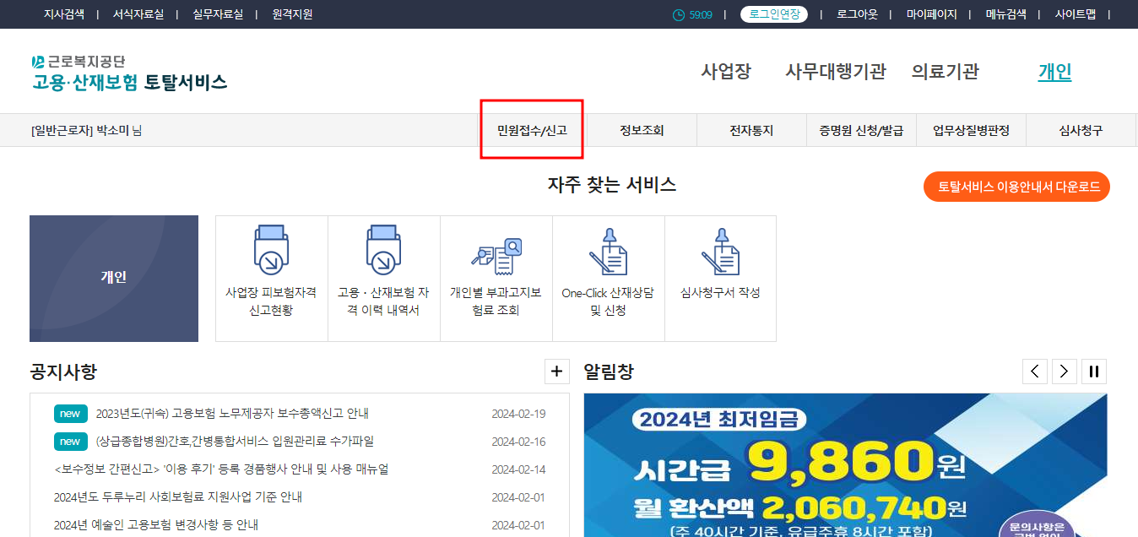The height and width of the screenshot is (537, 1138).
Task: Switch to the 의료기관 section
Action: (x=946, y=72)
